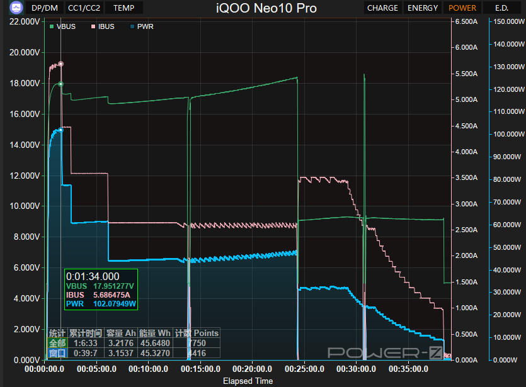This screenshot has height=387, width=526.
Task: Click the 1:6:33 total time cell
Action: 86,343
